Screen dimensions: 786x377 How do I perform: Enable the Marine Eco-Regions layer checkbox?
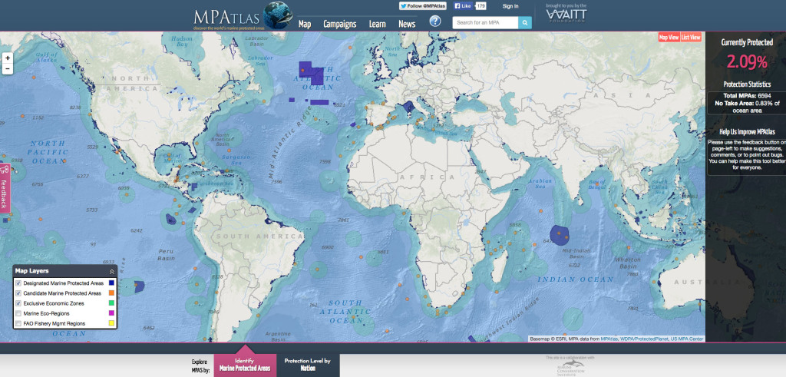click(x=18, y=313)
